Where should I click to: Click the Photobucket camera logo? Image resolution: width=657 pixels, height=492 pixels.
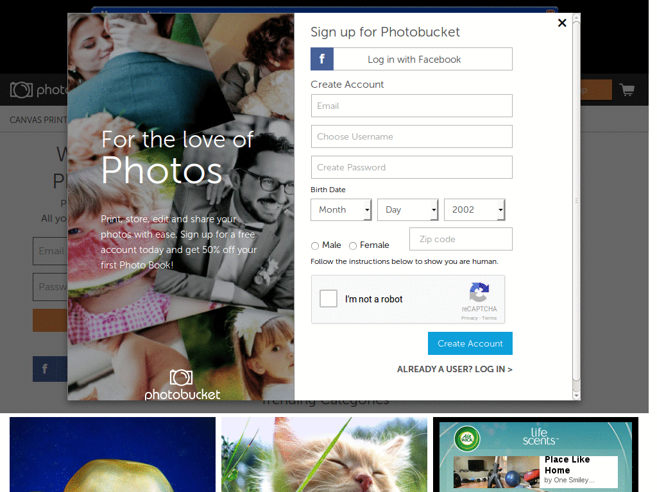(x=22, y=90)
